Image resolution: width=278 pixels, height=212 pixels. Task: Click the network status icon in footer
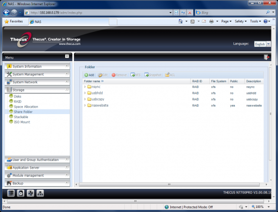40,193
